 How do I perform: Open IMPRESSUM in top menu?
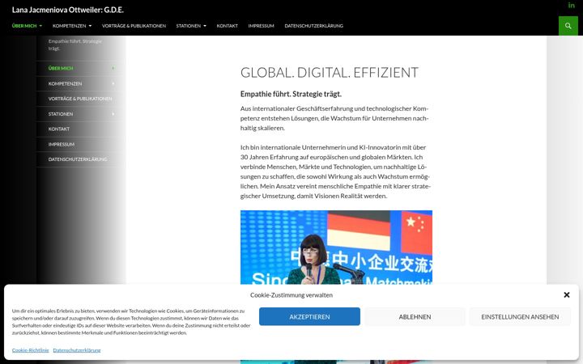(261, 26)
